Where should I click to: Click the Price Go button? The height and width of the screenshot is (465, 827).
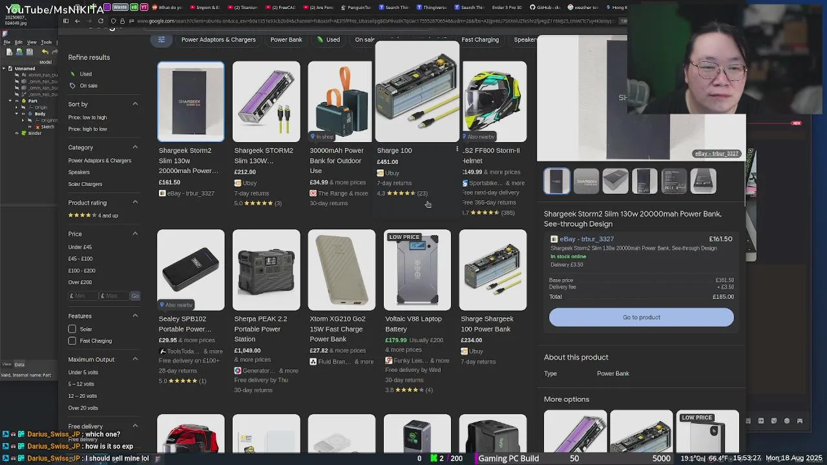[135, 296]
